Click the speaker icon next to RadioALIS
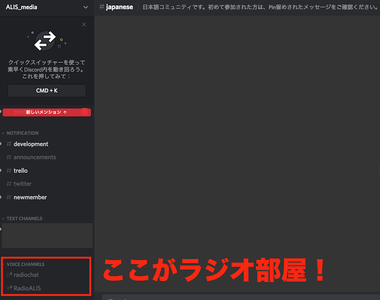The height and width of the screenshot is (300, 380). (9, 288)
